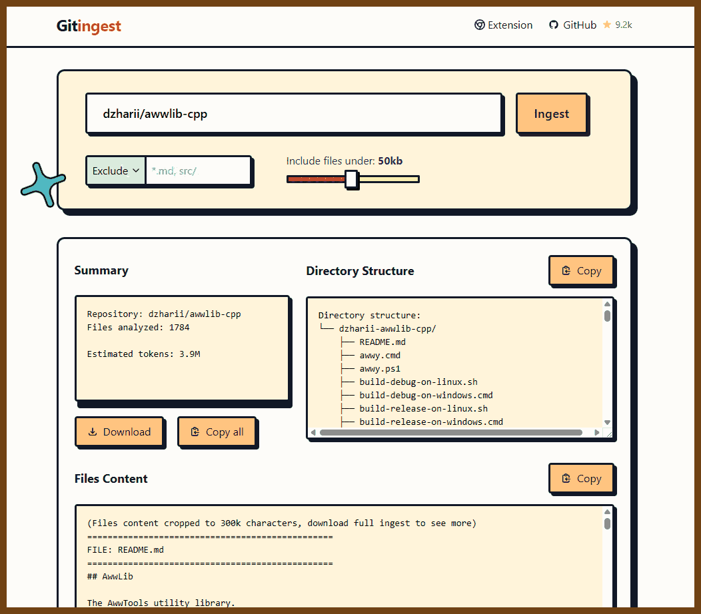Click the dzharii-awwlib-cpp/ root folder line

coord(387,328)
